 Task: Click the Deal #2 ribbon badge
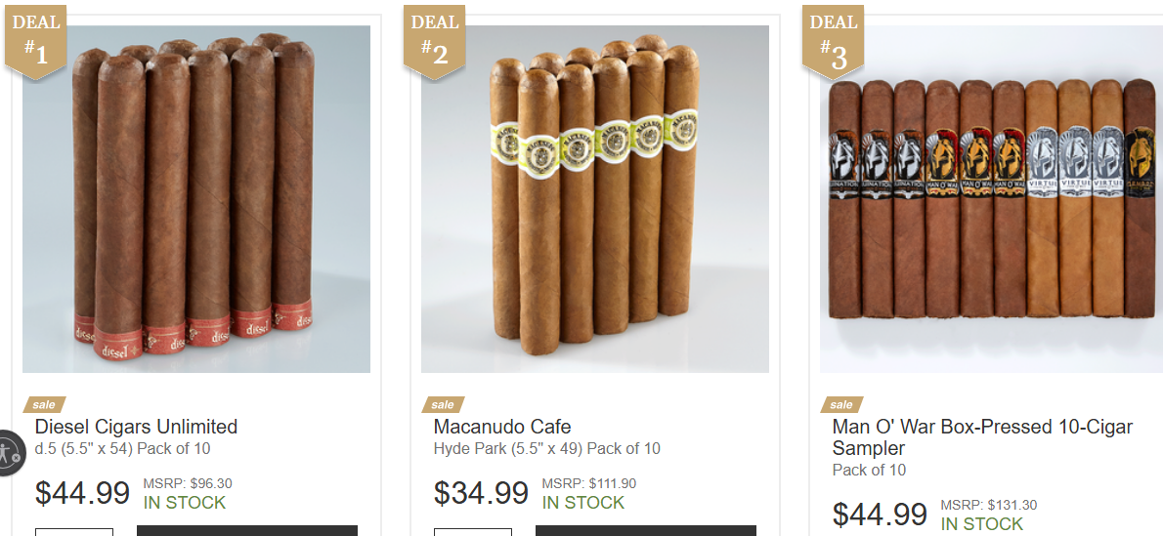click(x=435, y=42)
